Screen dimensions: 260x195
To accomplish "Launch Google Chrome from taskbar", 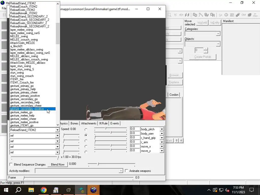I will tap(43, 190).
